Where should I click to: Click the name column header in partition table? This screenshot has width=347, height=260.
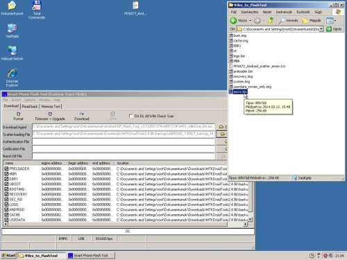point(22,163)
